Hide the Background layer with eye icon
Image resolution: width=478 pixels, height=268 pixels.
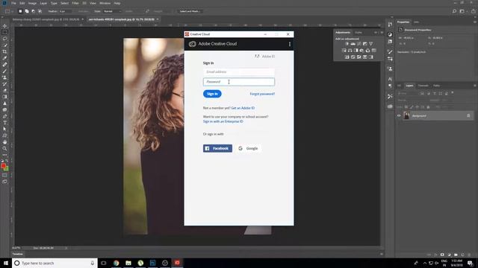tap(399, 116)
